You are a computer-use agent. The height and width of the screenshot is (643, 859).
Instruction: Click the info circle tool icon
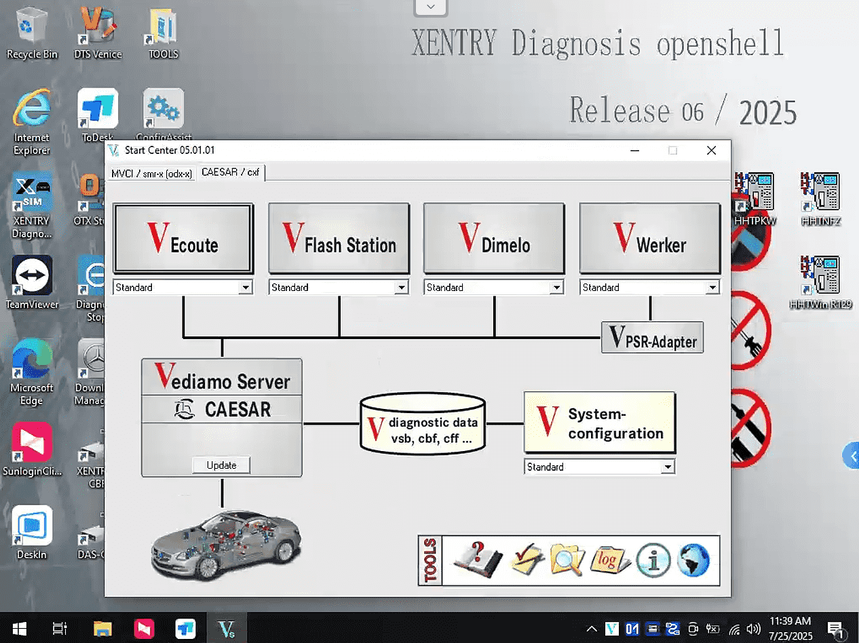pos(652,560)
